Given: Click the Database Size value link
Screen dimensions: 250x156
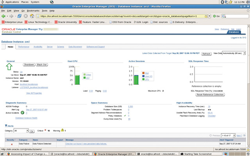Looking at the screenshot, I should (x=130, y=106).
